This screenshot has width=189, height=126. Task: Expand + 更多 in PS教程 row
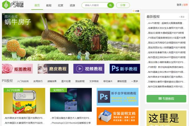[x=135, y=81]
